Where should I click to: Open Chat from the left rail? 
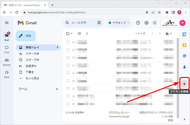(x=7, y=49)
